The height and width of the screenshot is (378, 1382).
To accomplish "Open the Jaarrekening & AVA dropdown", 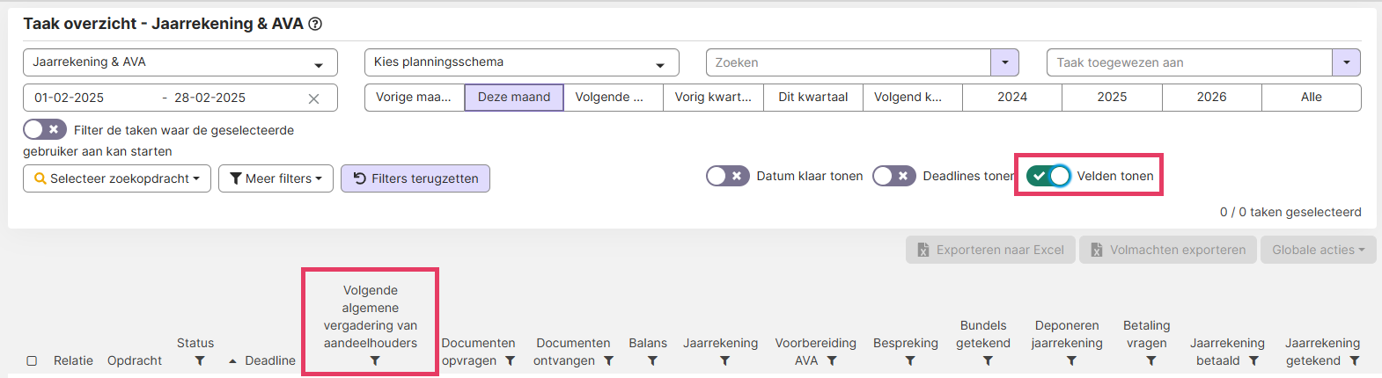I will pos(180,62).
